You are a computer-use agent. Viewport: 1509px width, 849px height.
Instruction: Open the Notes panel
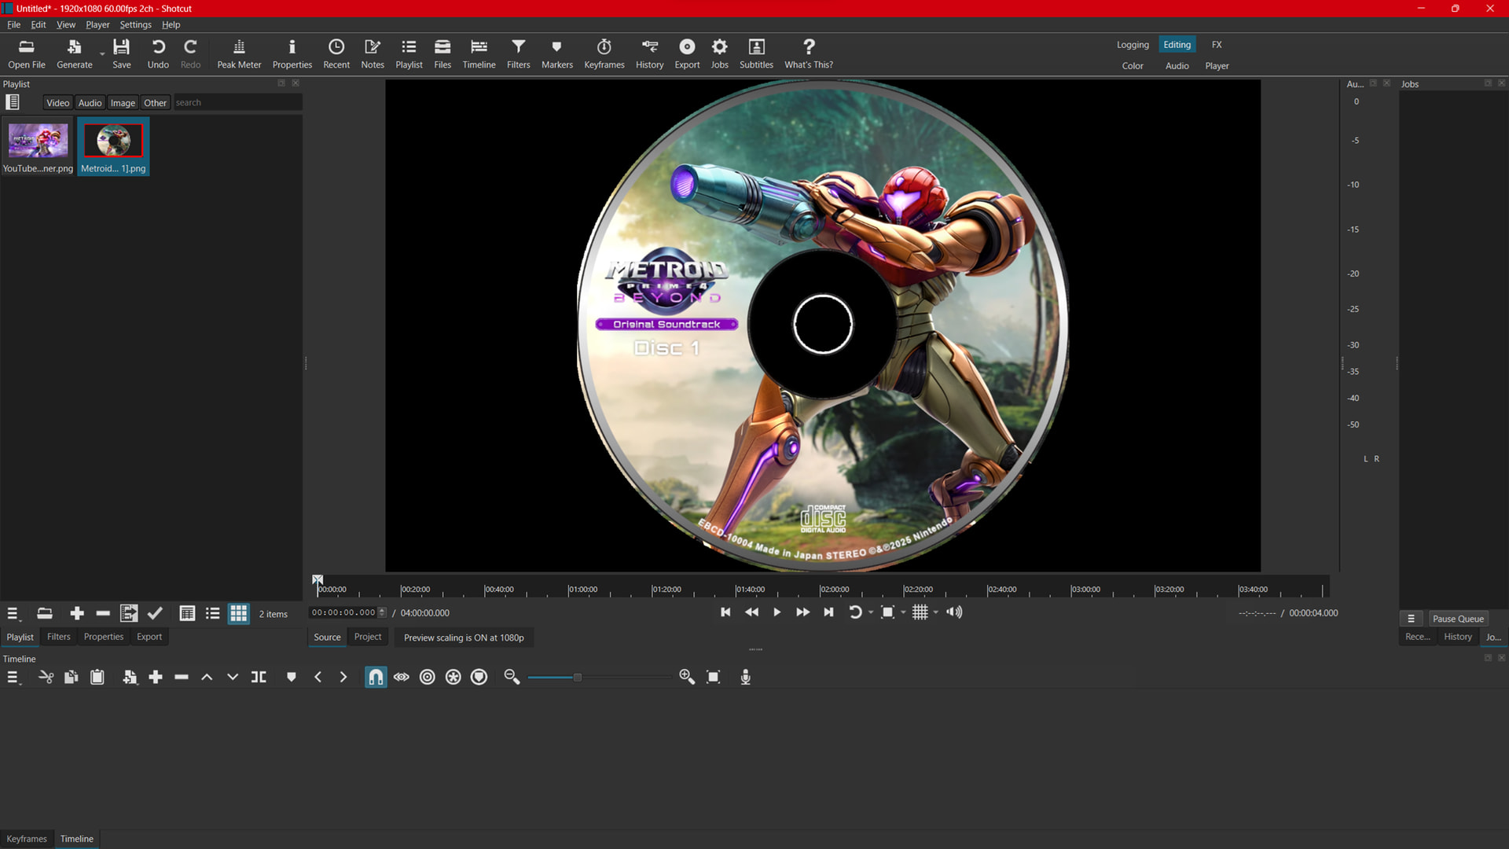coord(373,54)
